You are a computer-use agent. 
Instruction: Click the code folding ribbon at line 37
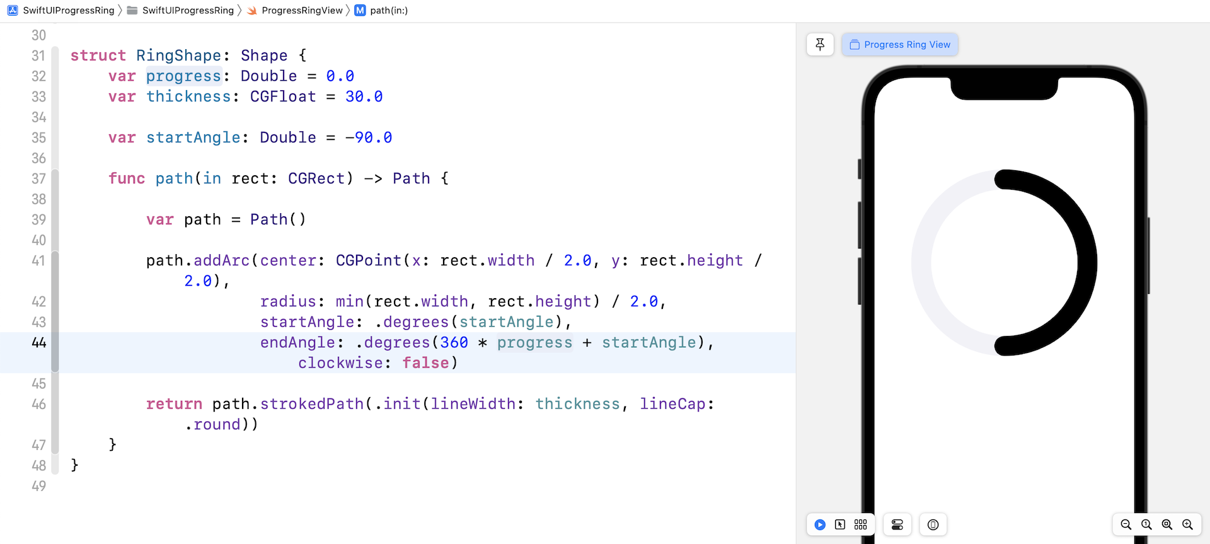55,179
